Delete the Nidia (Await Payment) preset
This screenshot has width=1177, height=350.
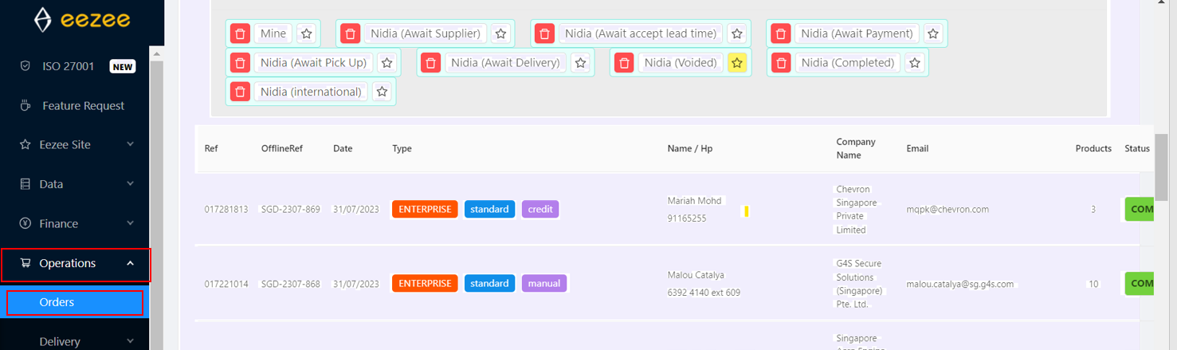click(x=780, y=33)
